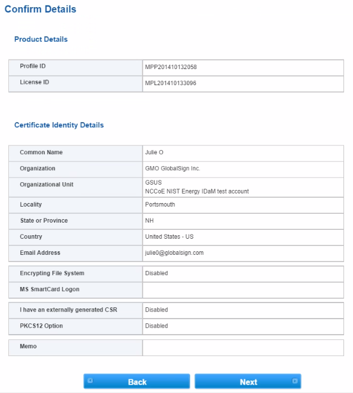Click the Country value United States - US
The width and height of the screenshot is (353, 393).
tap(170, 236)
